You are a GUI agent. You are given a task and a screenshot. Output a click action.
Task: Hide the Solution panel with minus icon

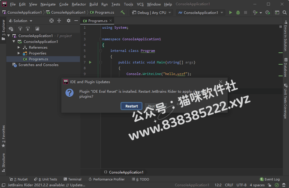76,21
